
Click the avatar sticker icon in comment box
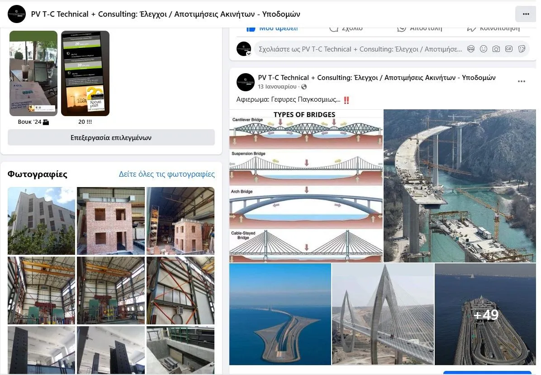[x=470, y=49]
